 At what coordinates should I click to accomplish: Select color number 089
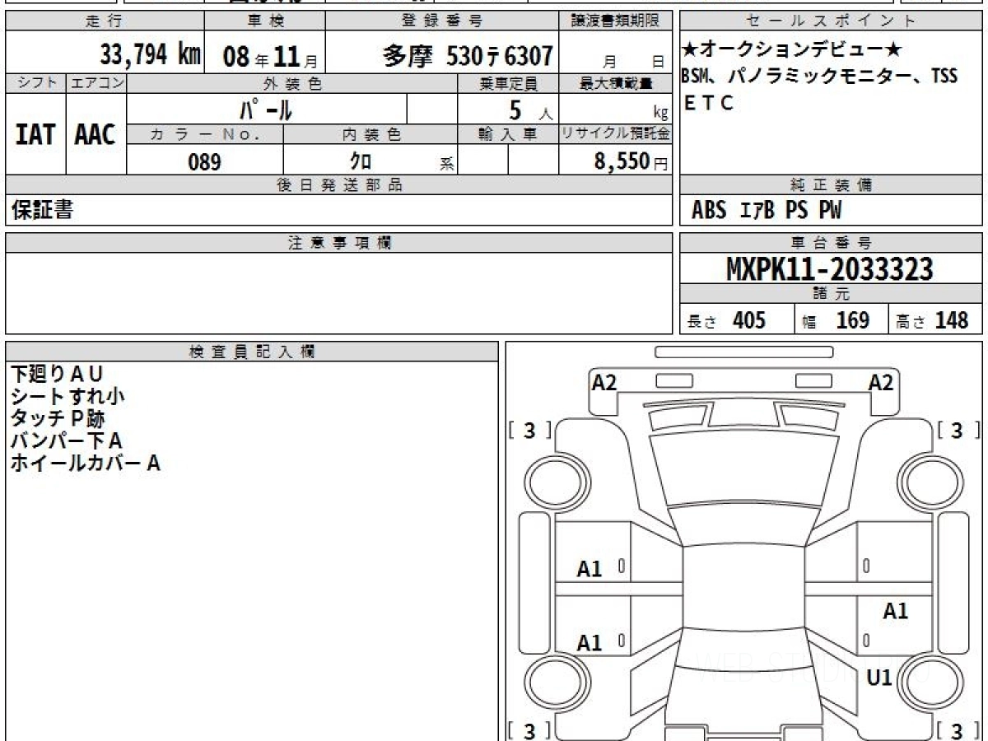click(205, 161)
